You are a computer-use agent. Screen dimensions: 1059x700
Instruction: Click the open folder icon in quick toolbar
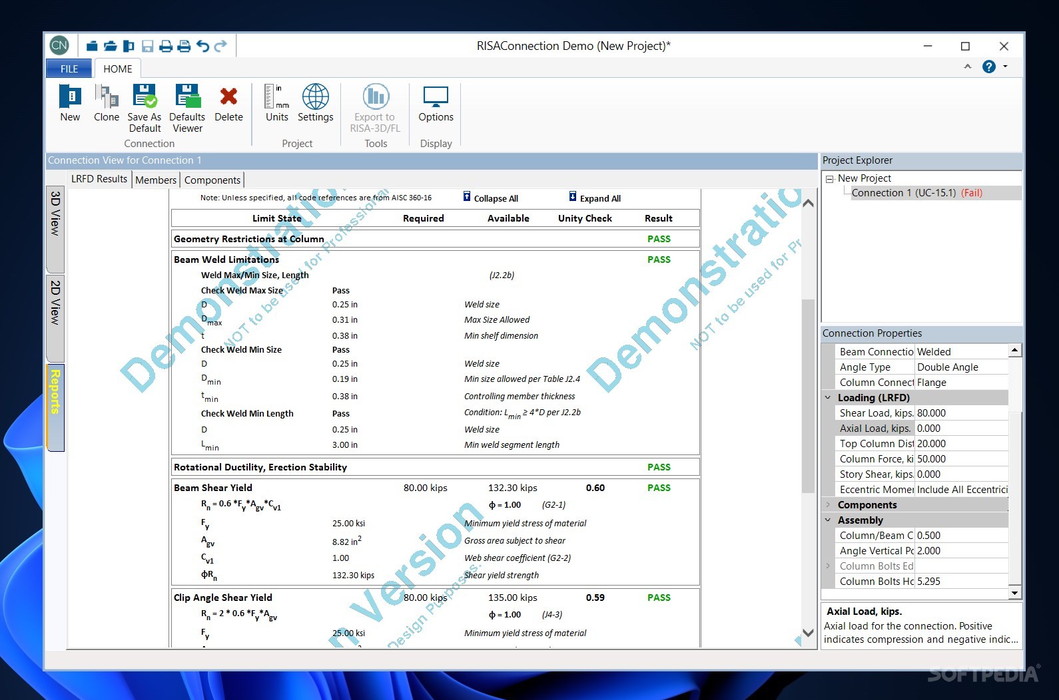(x=111, y=46)
